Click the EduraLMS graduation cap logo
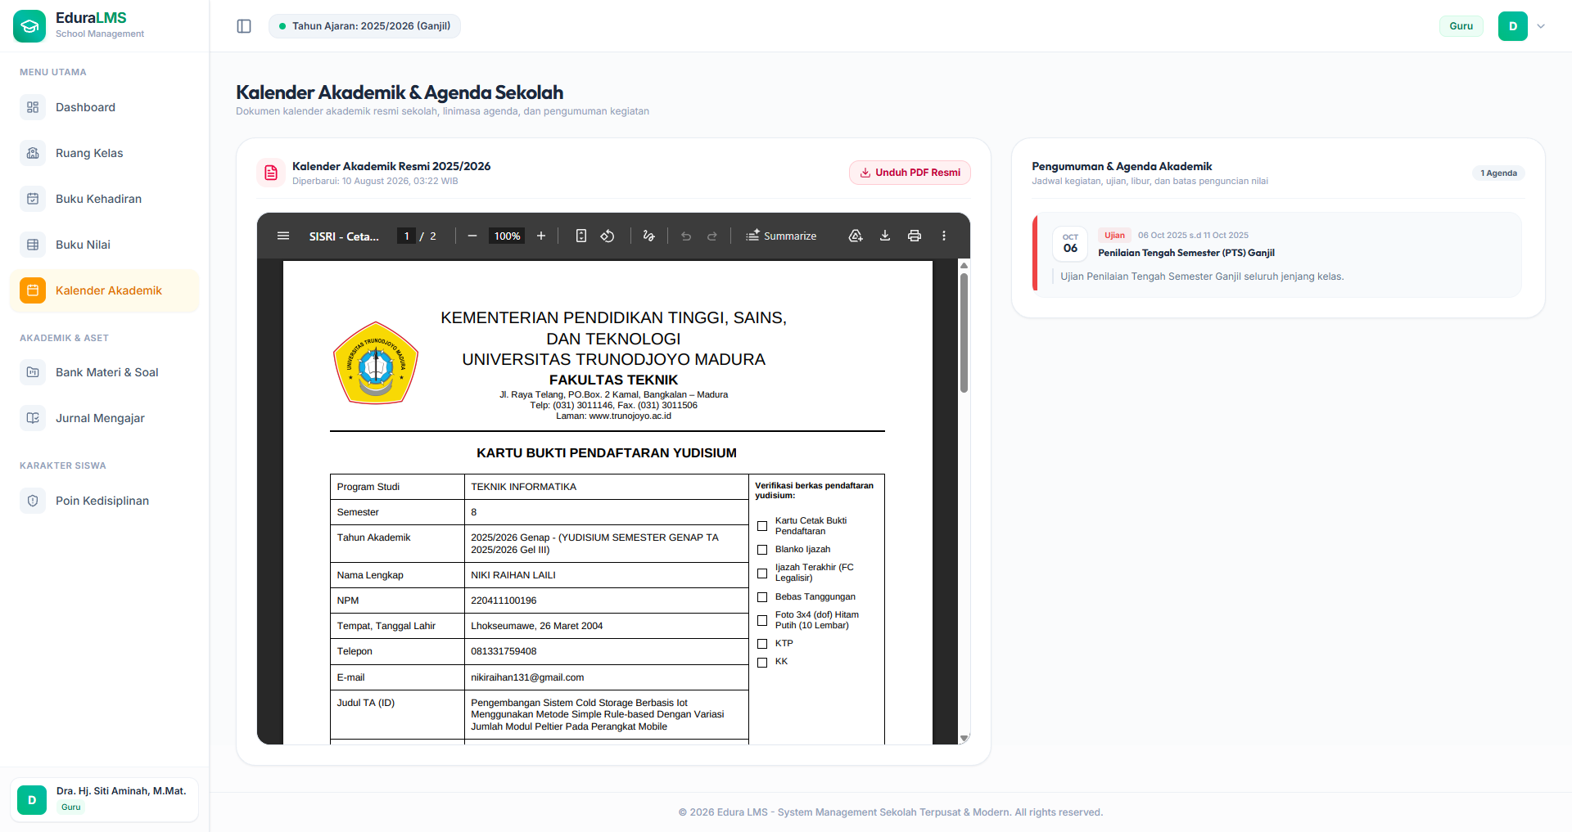This screenshot has width=1572, height=832. pos(29,26)
